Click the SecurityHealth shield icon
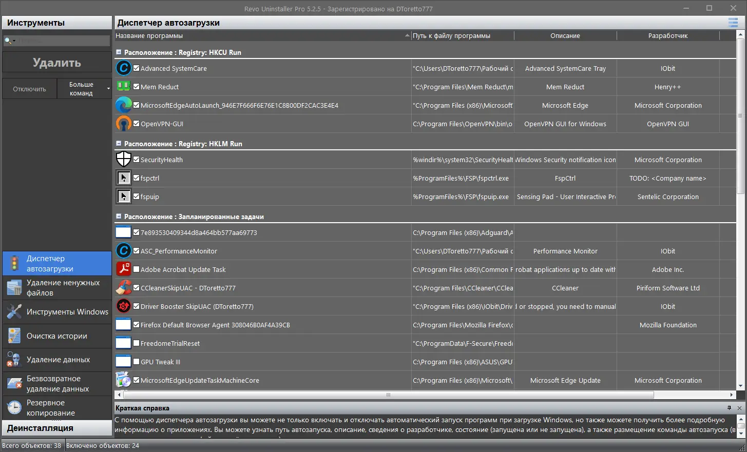Viewport: 747px width, 452px height. point(124,160)
